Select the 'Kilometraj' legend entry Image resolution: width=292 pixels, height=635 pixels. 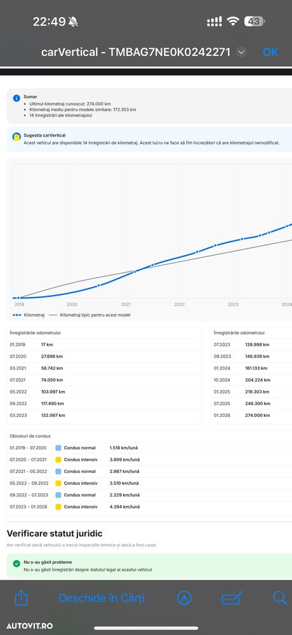[29, 315]
